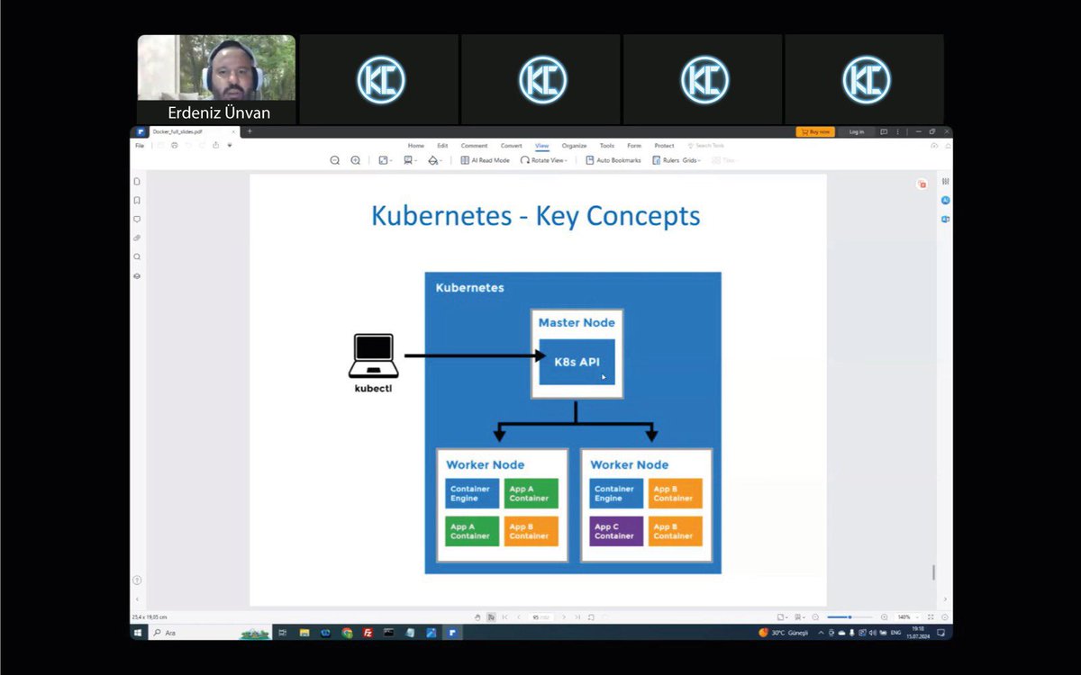Go to the next page

coord(565,616)
